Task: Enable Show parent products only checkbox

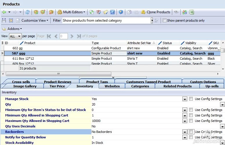Action: click(x=164, y=20)
